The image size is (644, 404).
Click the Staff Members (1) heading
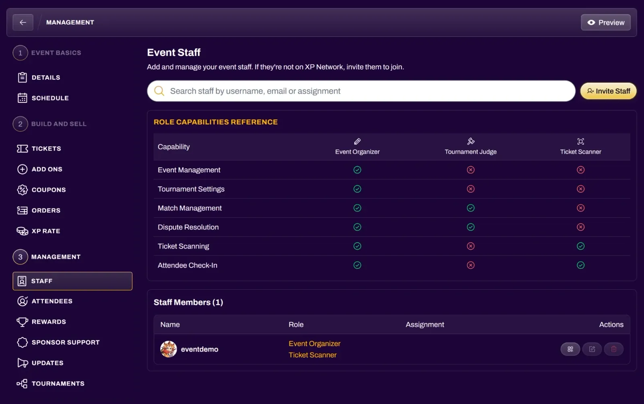188,302
